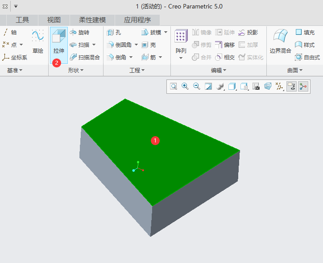Select the Style (样式) tool
The width and height of the screenshot is (323, 263).
pos(305,45)
